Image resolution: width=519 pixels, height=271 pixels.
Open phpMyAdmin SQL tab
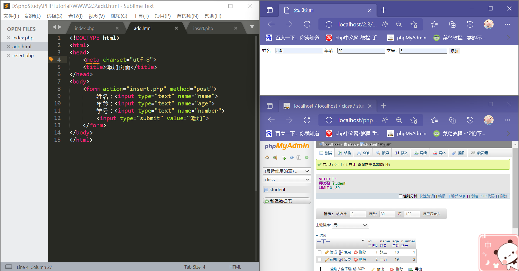pyautogui.click(x=364, y=153)
